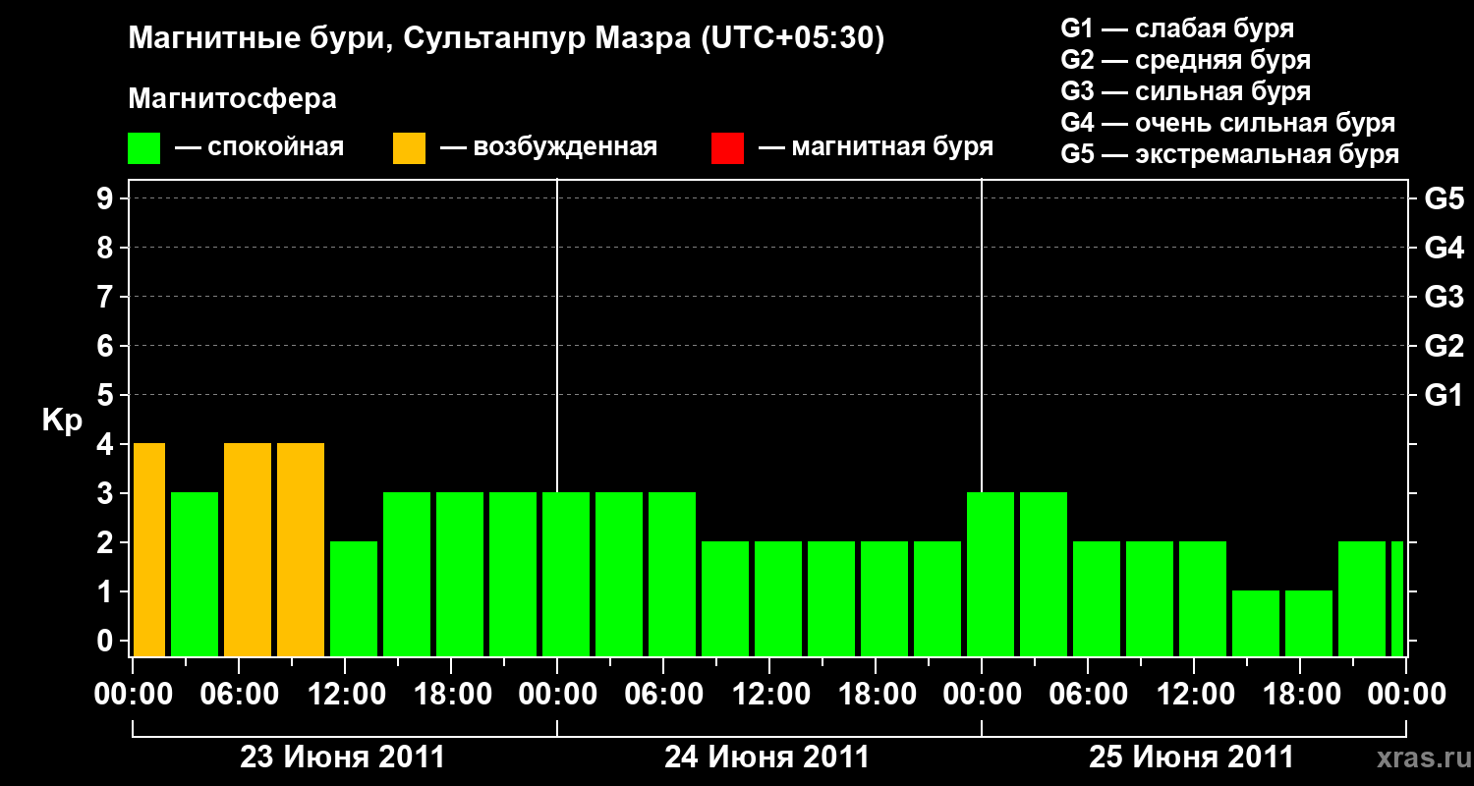Click the final 00:00 label ending 25 Июня
Screen dimensions: 1474x786
pyautogui.click(x=1406, y=695)
